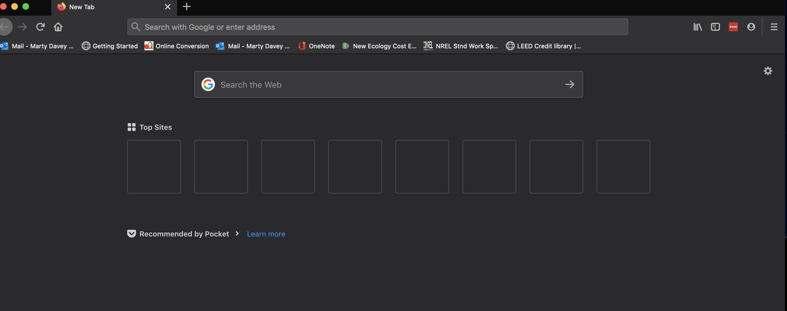
Task: Reload the current page
Action: point(40,27)
